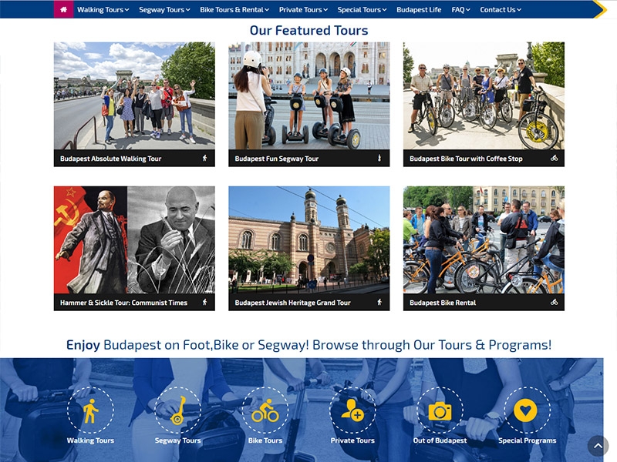617x462 pixels.
Task: Open Budapest Fun Segway Tour title link
Action: [x=277, y=159]
